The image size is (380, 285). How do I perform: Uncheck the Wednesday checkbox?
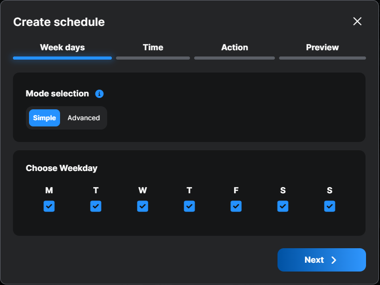click(142, 206)
